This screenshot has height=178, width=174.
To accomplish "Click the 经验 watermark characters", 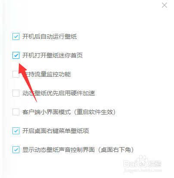I will 155,164.
